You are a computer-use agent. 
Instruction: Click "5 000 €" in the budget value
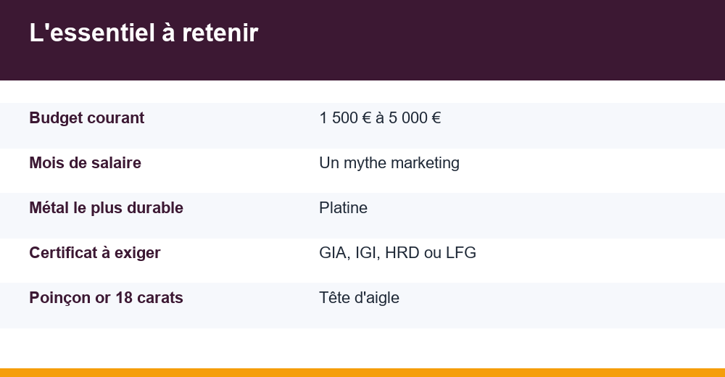[x=415, y=118]
